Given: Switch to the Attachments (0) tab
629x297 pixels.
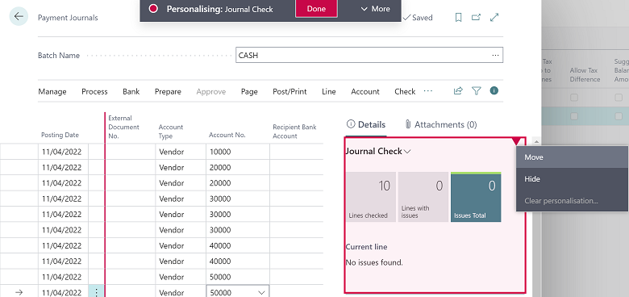Looking at the screenshot, I should (440, 124).
